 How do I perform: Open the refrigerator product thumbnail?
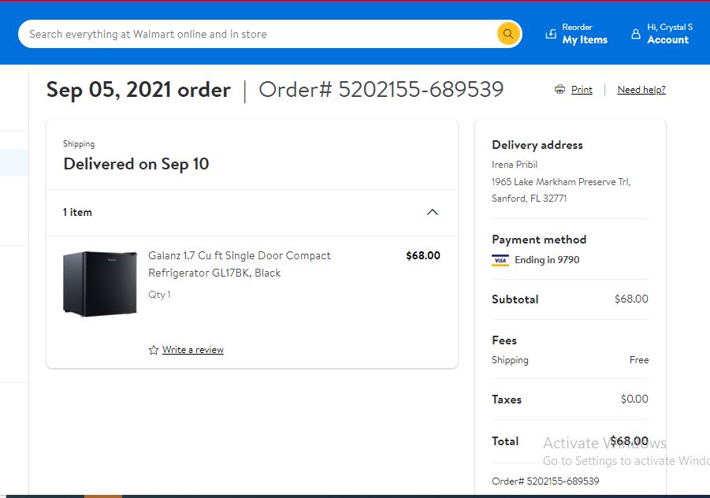(x=100, y=284)
